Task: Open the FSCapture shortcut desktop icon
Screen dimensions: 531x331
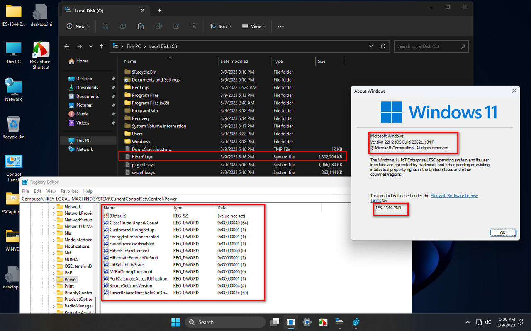Action: [41, 55]
